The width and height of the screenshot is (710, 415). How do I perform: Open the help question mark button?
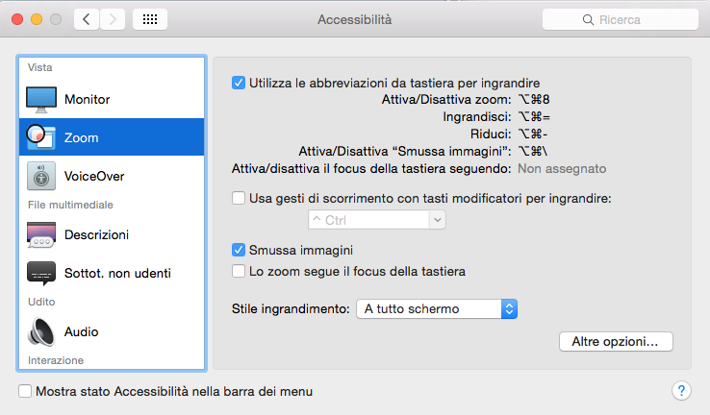pyautogui.click(x=680, y=391)
